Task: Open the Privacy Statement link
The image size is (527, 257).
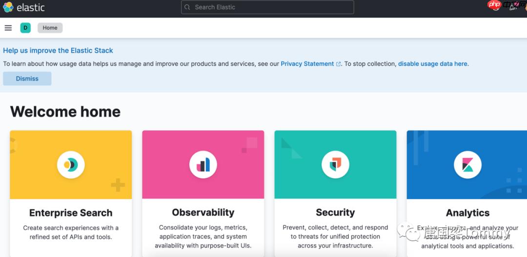Action: click(x=307, y=64)
